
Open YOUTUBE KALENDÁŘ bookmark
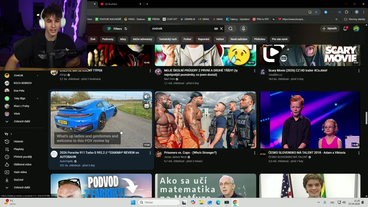pyautogui.click(x=108, y=19)
